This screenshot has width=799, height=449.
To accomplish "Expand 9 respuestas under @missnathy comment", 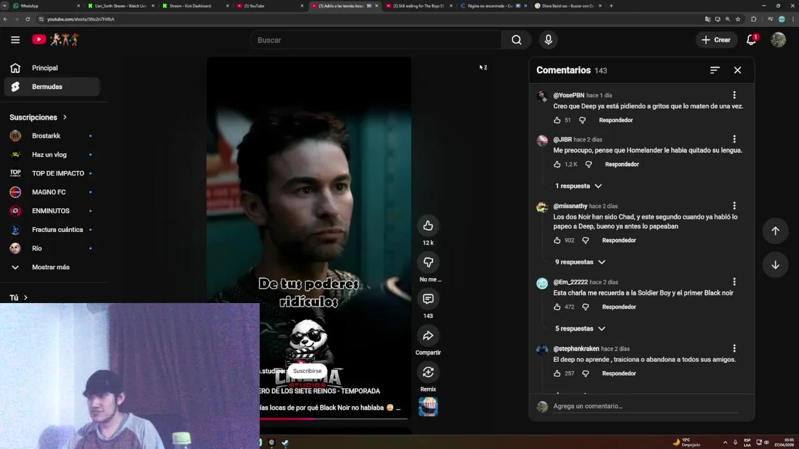I will tap(580, 262).
